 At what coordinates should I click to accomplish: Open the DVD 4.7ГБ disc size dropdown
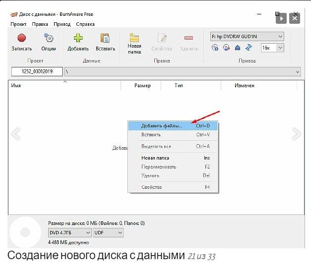(69, 232)
